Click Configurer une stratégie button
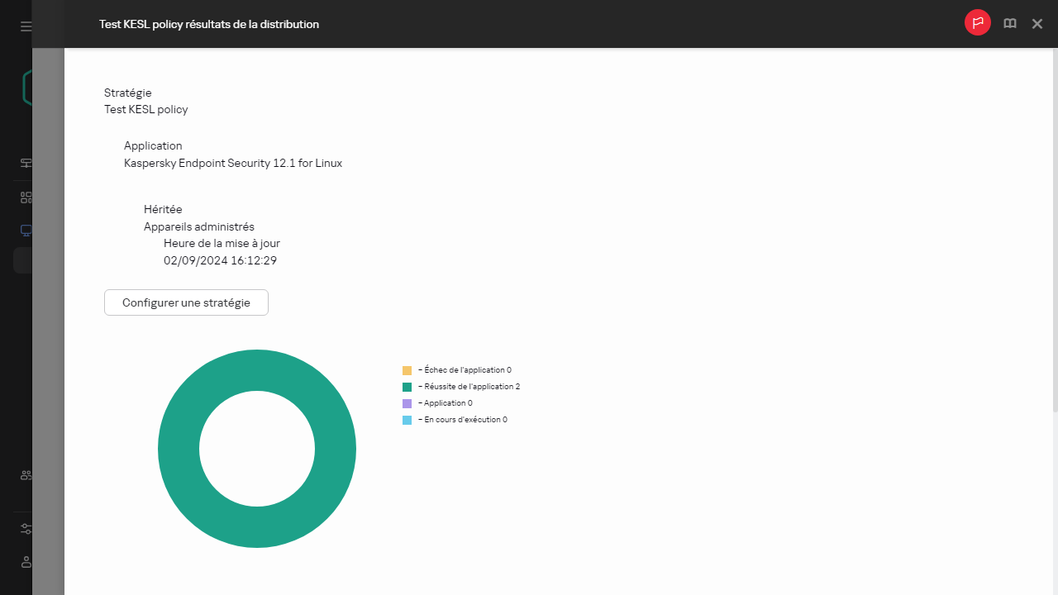The image size is (1058, 595). coord(186,302)
